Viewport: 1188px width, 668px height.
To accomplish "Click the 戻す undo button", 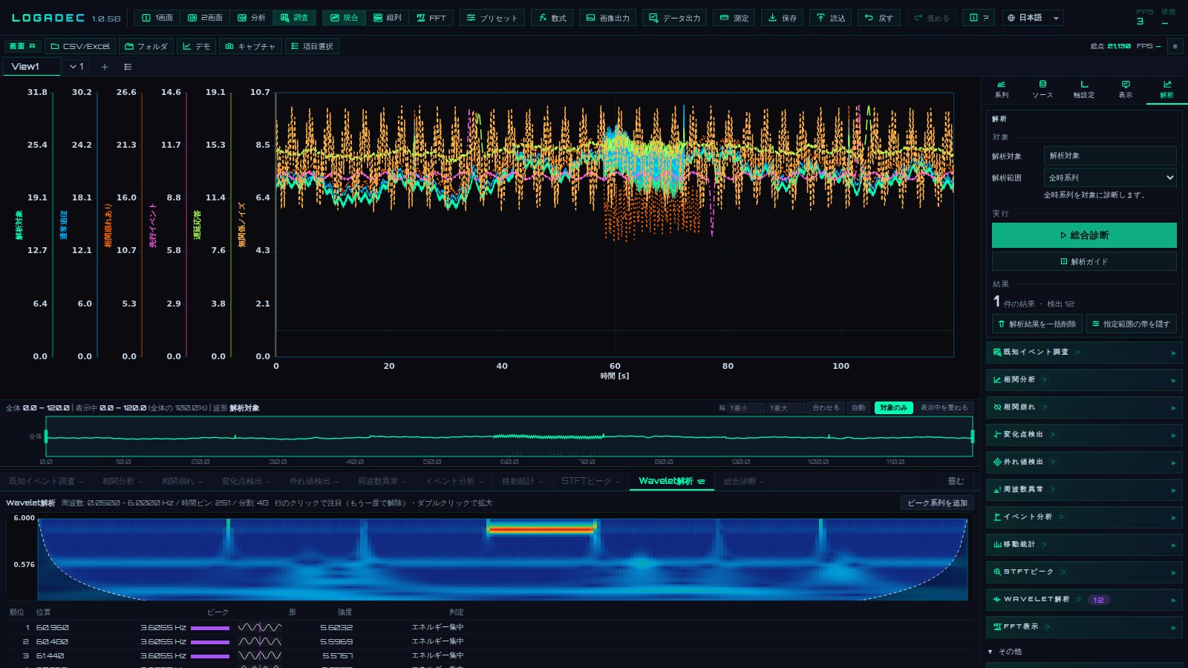I will pyautogui.click(x=879, y=18).
